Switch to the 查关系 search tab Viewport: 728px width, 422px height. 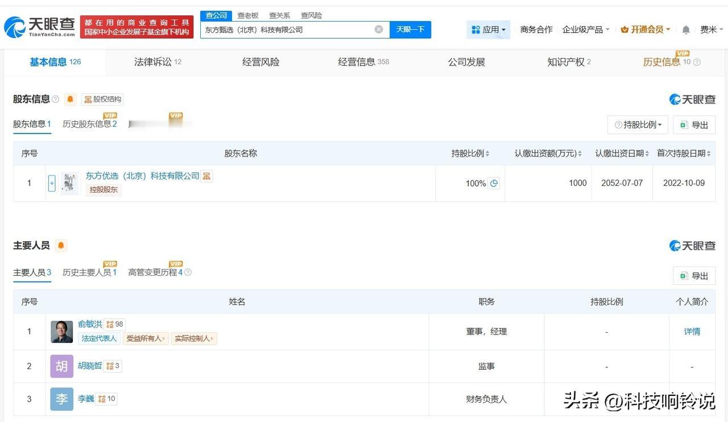[x=280, y=15]
